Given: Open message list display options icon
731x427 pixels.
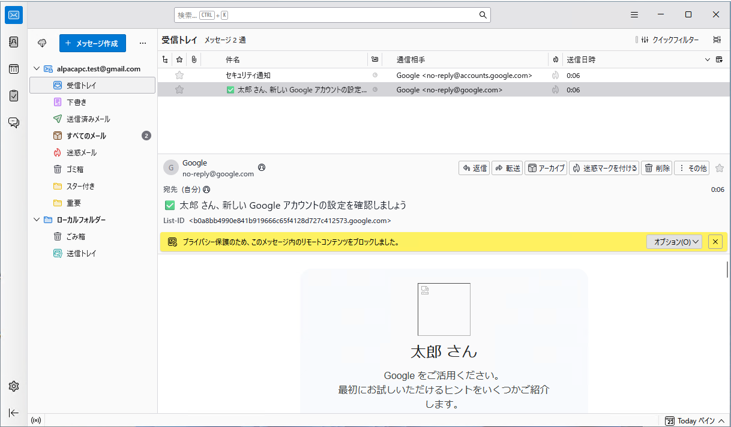Looking at the screenshot, I should coord(717,40).
